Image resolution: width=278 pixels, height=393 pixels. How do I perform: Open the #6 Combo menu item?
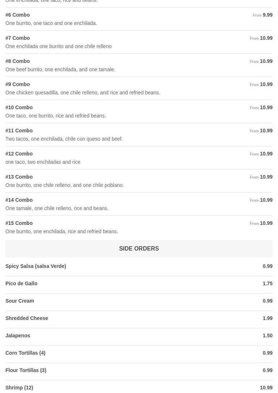tap(18, 15)
